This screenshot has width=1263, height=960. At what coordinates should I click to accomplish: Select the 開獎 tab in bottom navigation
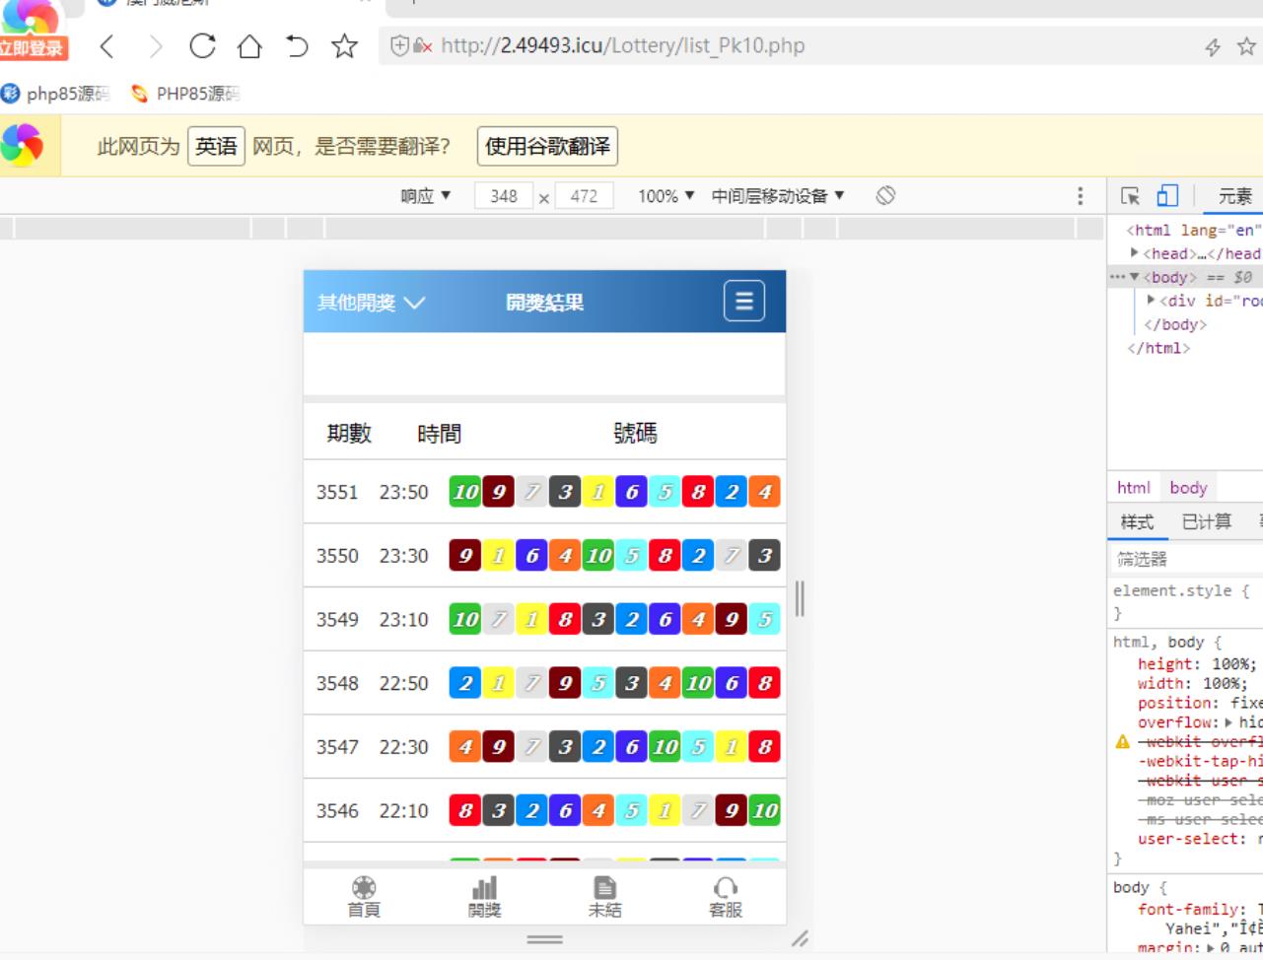click(x=484, y=897)
